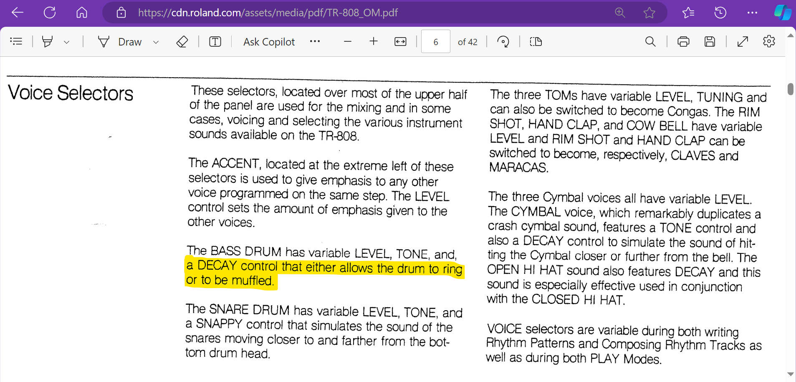Click the Voice Selectors heading
Screen dimensions: 796x382
pos(71,93)
